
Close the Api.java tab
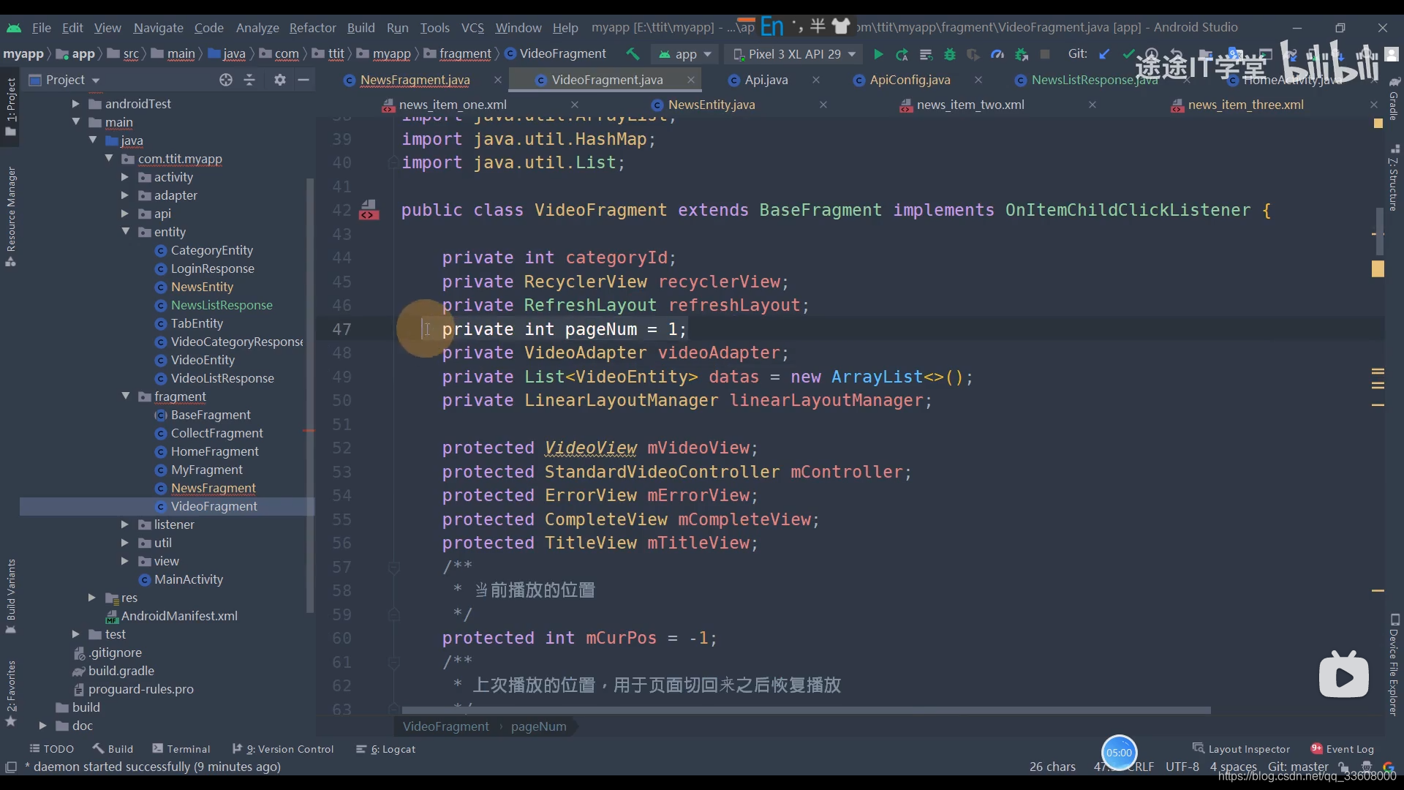point(816,80)
